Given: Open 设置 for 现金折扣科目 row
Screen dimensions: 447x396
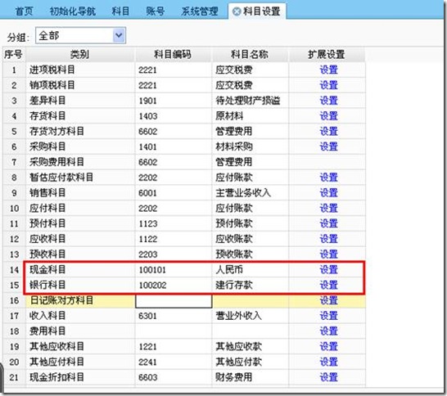Looking at the screenshot, I should (328, 377).
